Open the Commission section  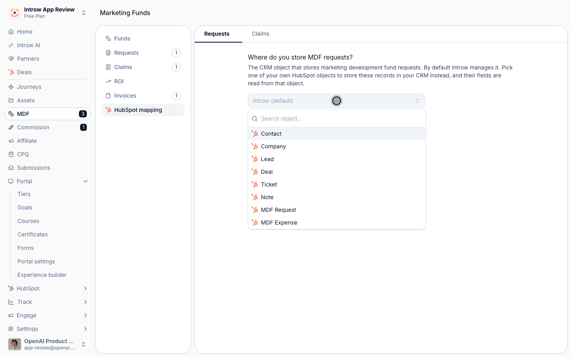point(48,127)
